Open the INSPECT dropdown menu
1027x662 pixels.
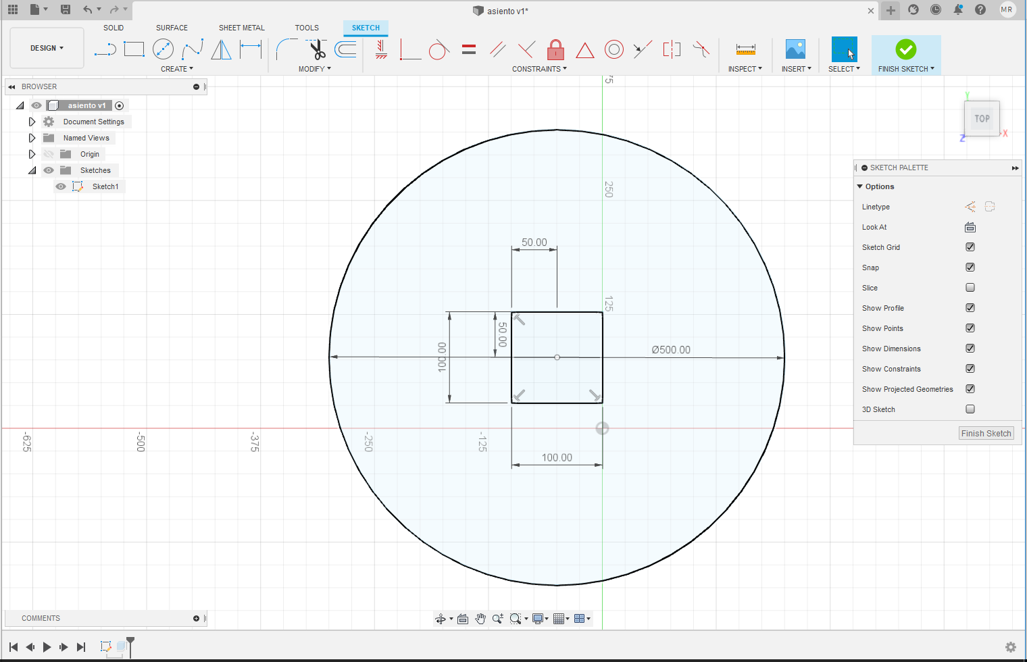(x=745, y=69)
